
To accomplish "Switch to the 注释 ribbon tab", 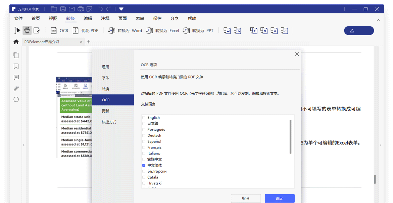I will point(105,18).
